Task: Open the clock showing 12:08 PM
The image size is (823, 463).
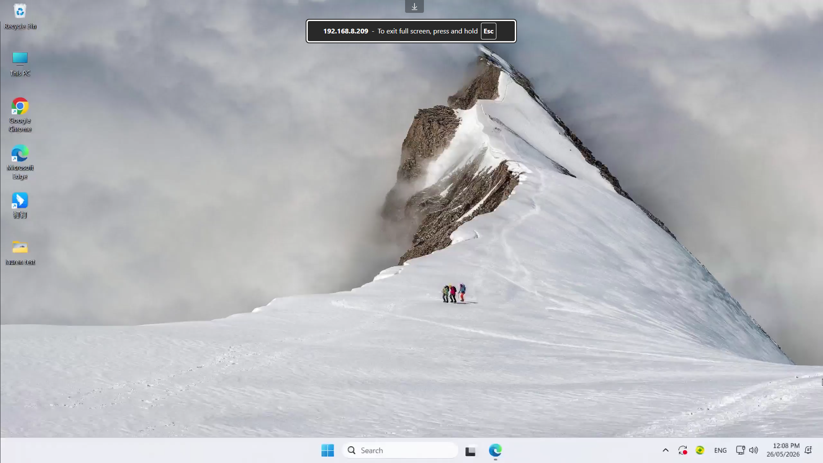Action: click(x=786, y=446)
